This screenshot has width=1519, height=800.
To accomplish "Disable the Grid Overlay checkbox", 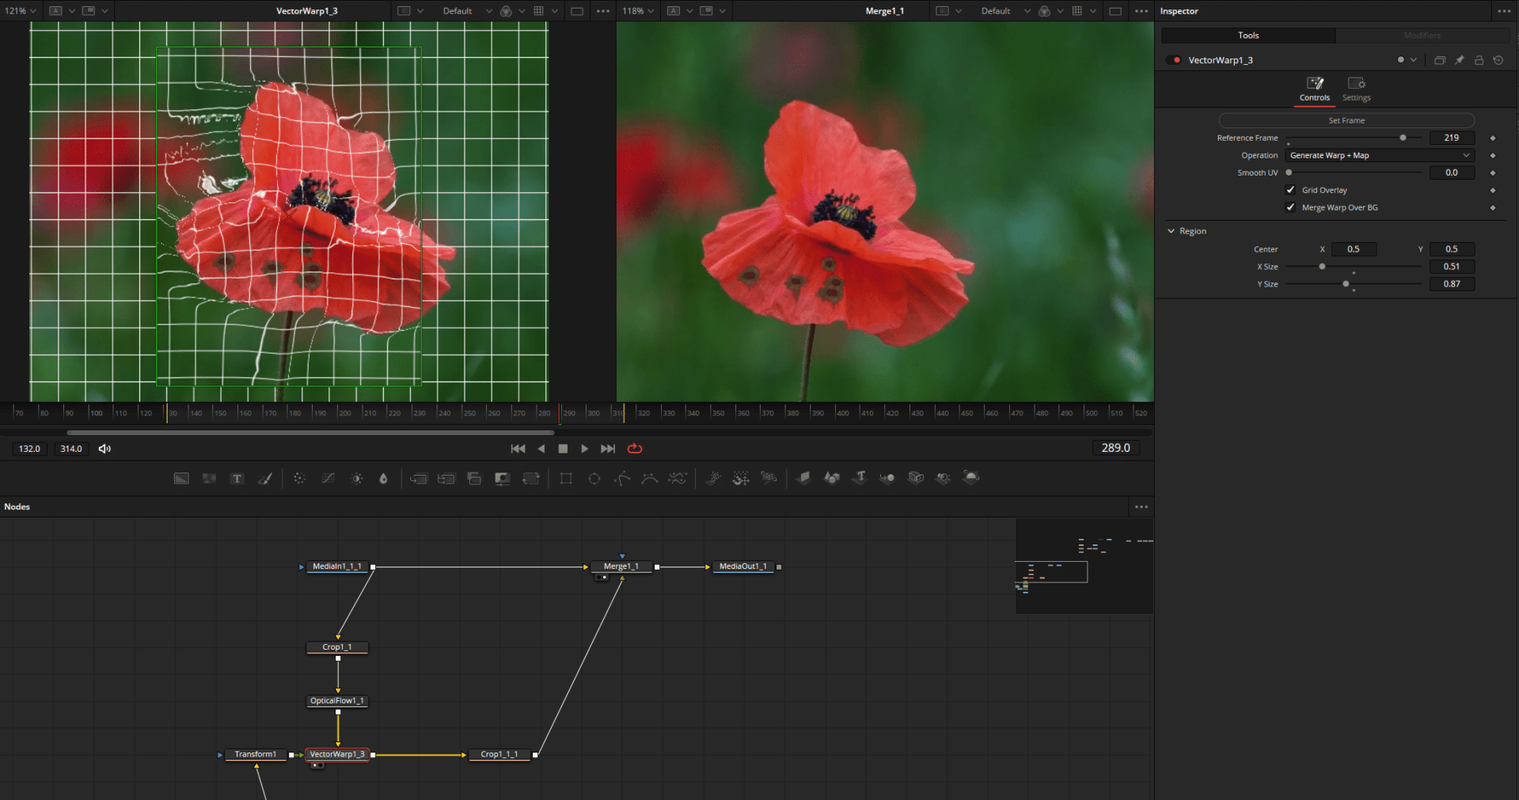I will [1290, 190].
